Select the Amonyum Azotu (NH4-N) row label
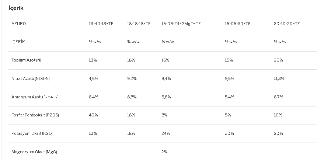 click(x=35, y=97)
